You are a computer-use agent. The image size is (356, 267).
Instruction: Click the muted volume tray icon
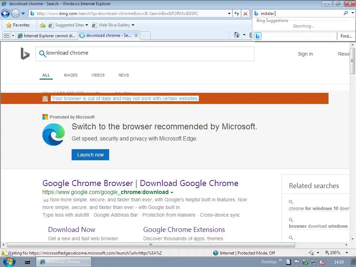point(322,262)
